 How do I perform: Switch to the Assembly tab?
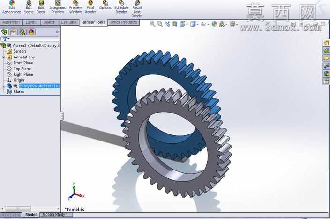click(x=11, y=22)
